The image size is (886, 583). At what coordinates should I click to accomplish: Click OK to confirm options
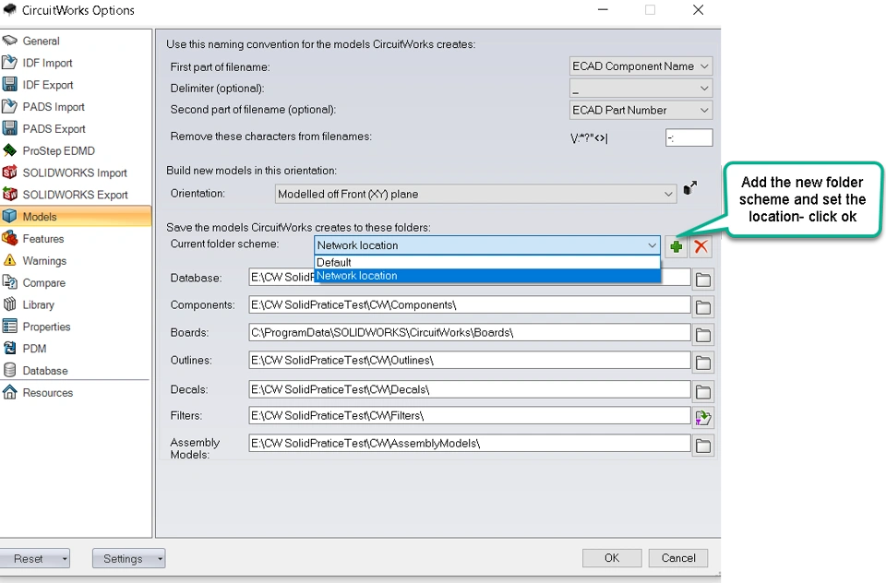[x=612, y=557]
